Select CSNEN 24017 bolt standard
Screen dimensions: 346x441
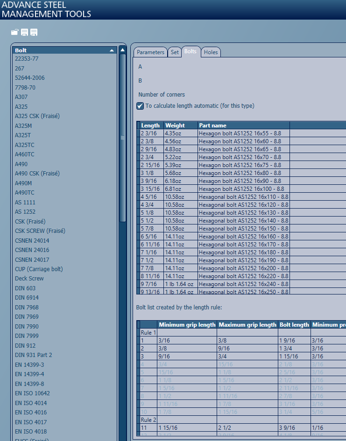(32, 259)
